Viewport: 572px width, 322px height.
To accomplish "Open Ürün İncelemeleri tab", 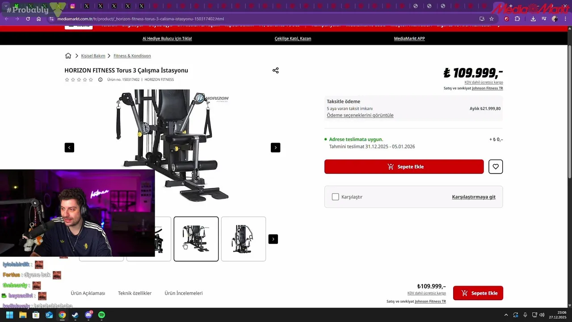I will click(184, 293).
